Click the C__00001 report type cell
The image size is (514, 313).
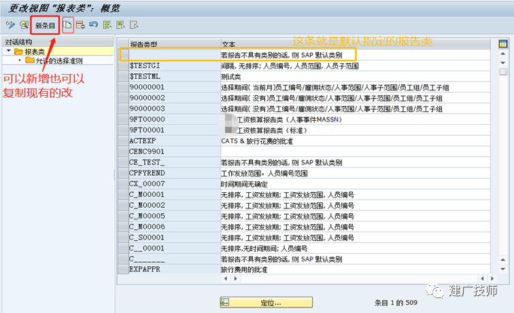click(175, 248)
